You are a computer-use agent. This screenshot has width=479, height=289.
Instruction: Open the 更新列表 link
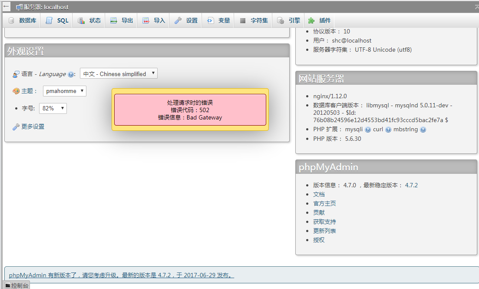click(x=324, y=231)
